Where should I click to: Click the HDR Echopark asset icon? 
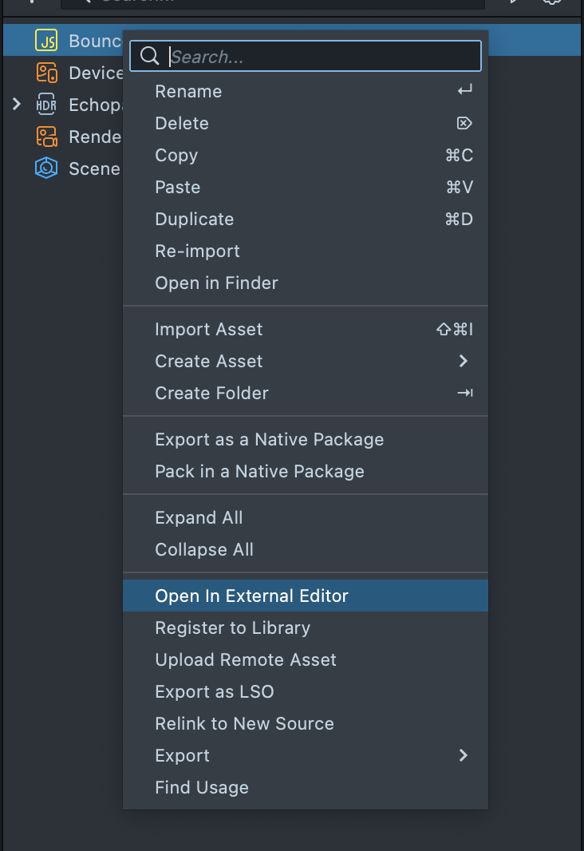click(46, 105)
